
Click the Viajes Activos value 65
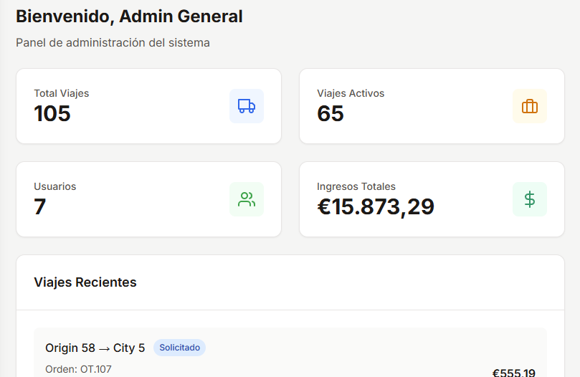point(331,113)
